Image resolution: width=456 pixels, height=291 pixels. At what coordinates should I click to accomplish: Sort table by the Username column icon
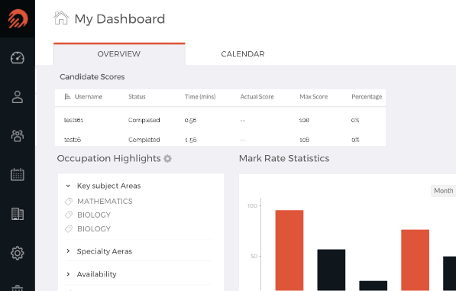click(67, 96)
